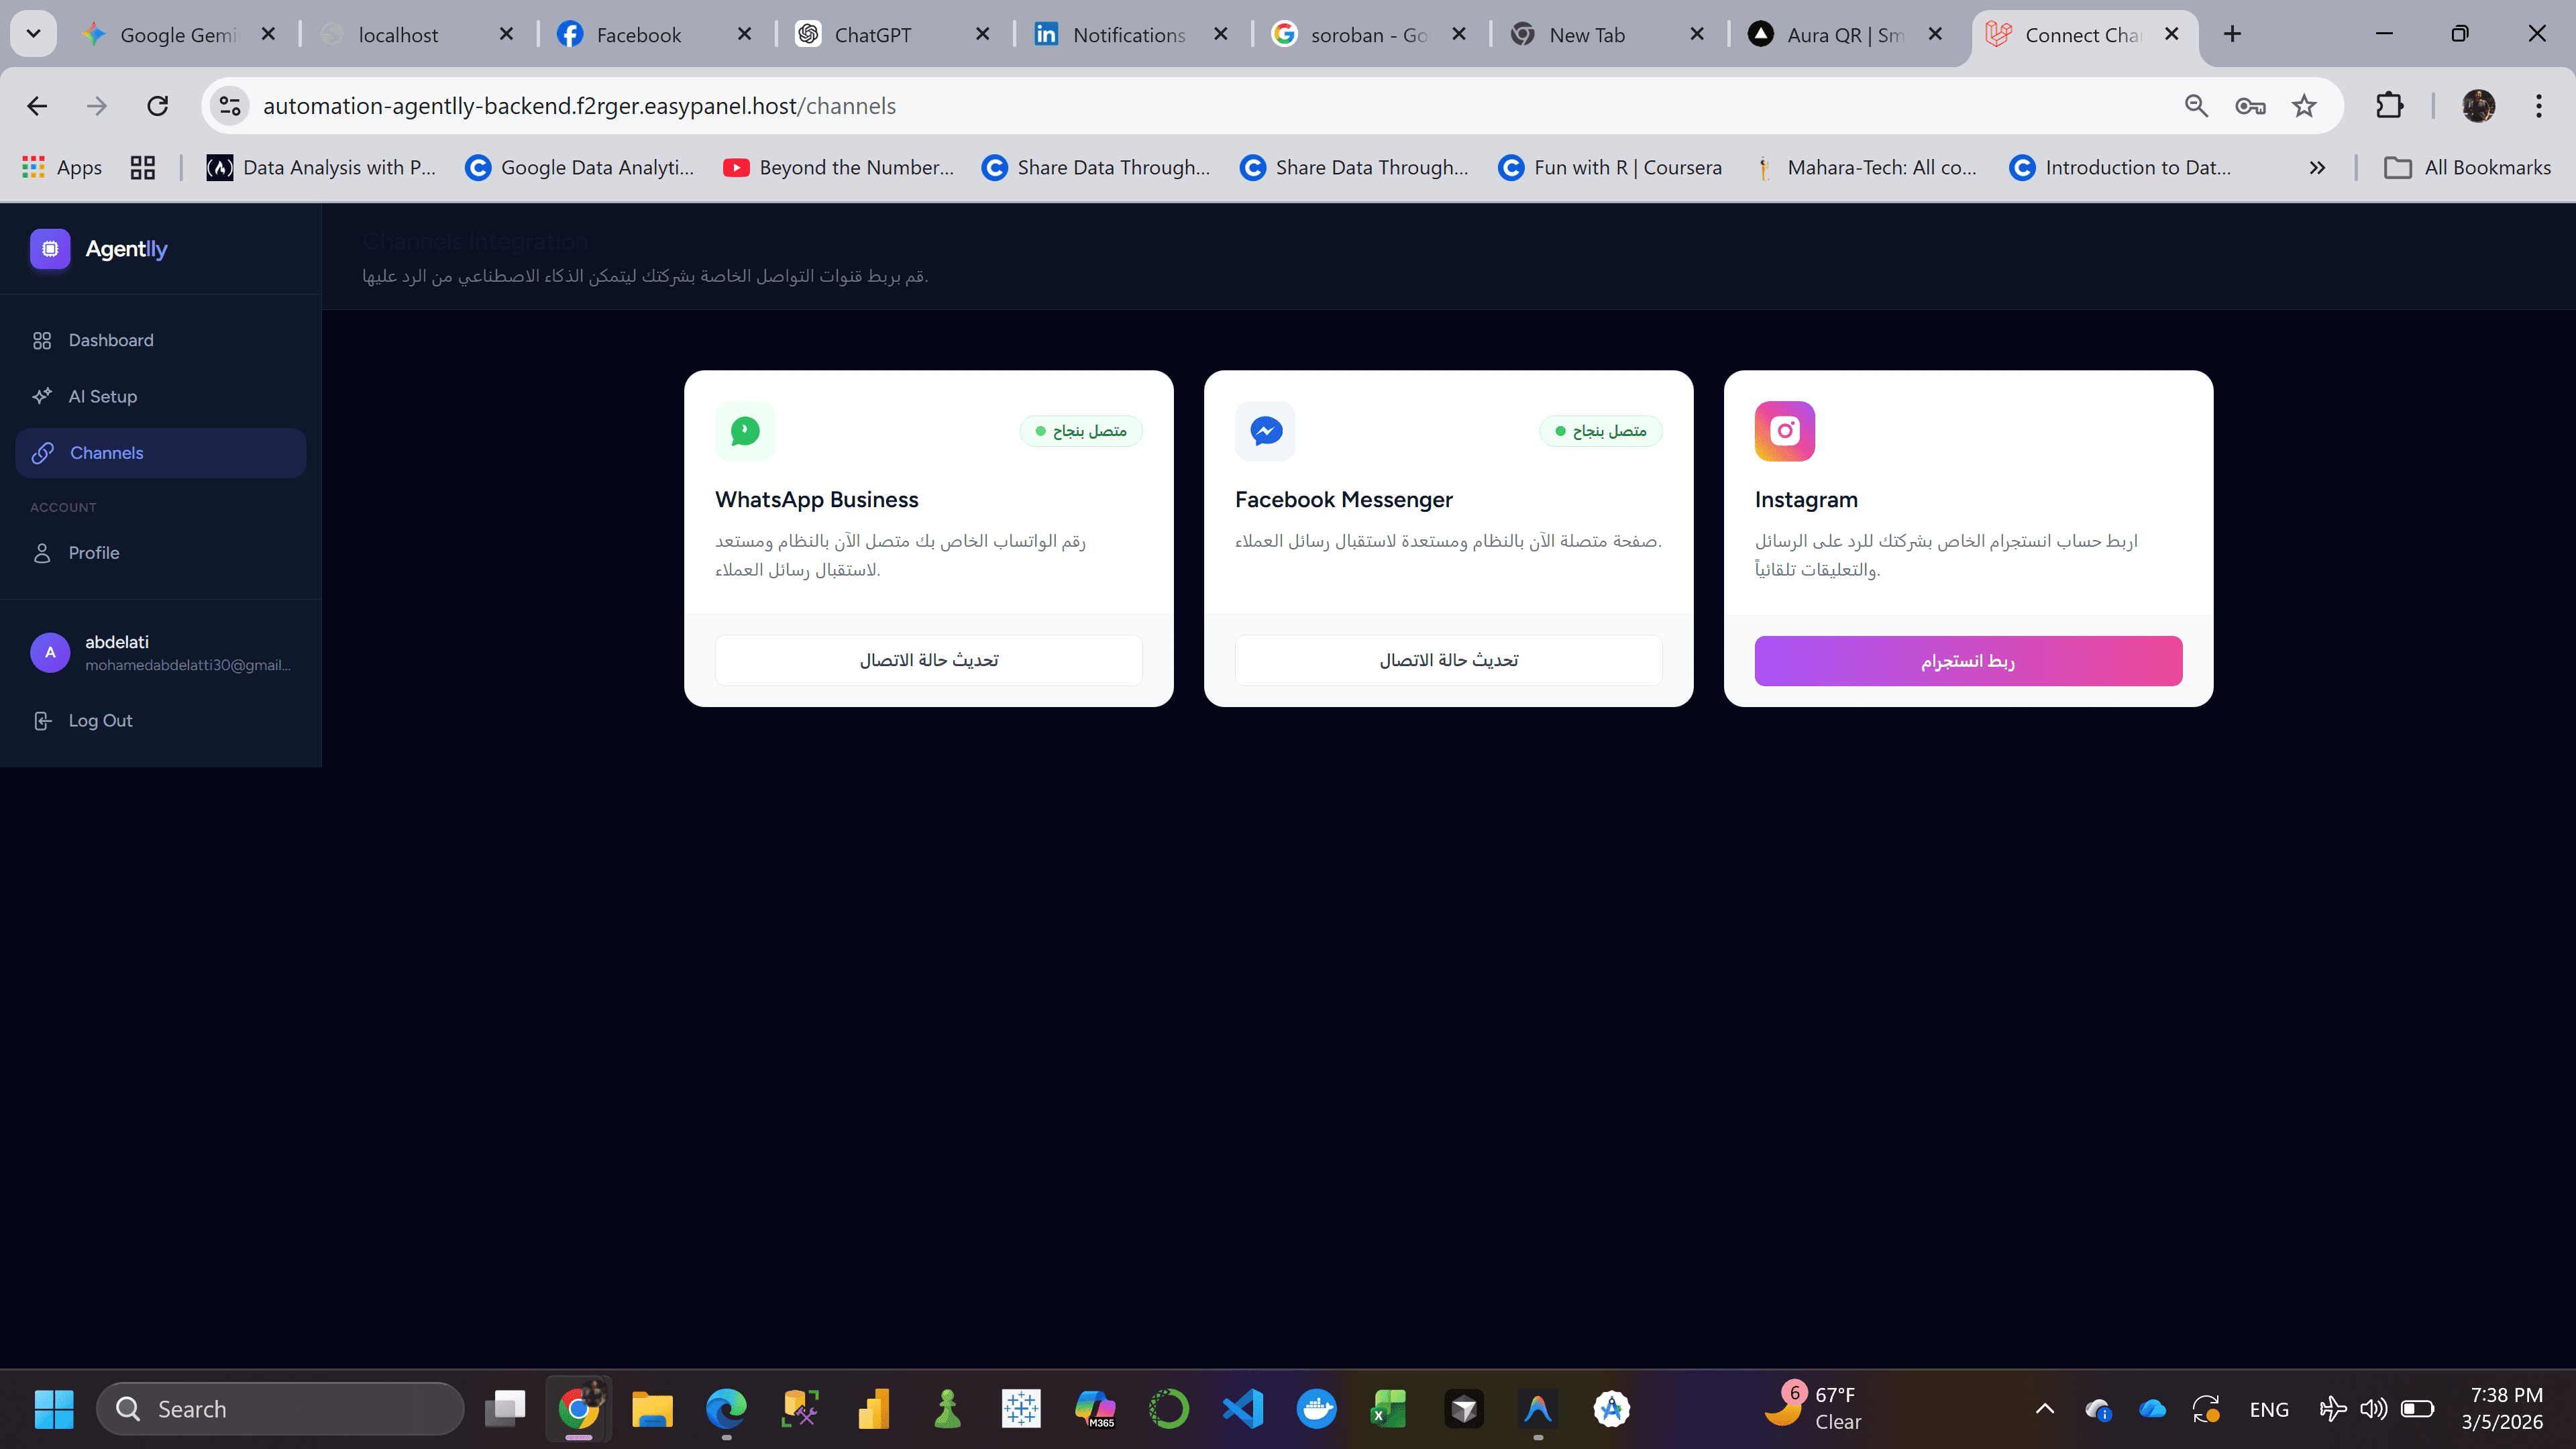Open the zoom magnifier icon
Viewport: 2576px width, 1449px height.
tap(2196, 106)
